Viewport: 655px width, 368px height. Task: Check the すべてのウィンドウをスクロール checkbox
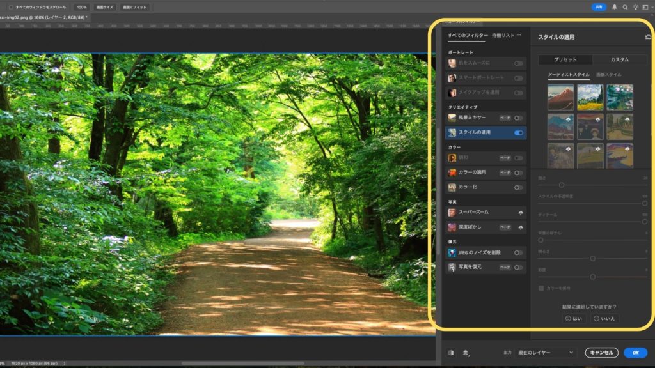tap(11, 7)
